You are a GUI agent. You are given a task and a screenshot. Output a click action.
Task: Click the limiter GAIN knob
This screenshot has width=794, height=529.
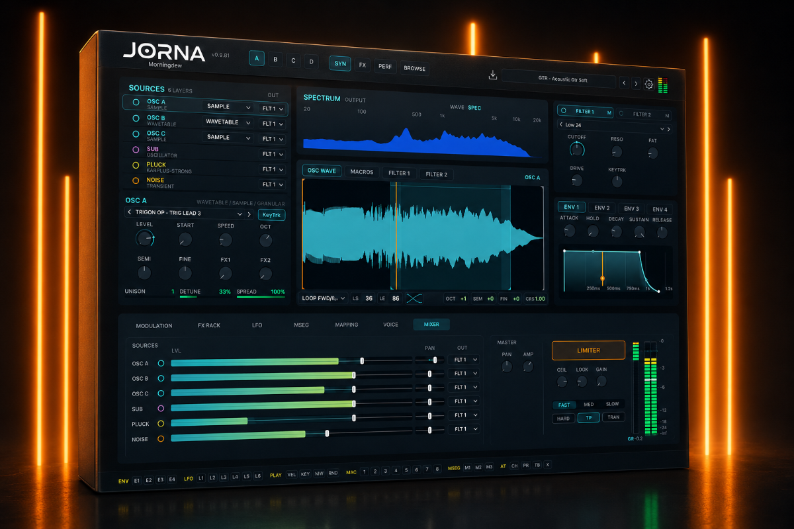pyautogui.click(x=601, y=382)
